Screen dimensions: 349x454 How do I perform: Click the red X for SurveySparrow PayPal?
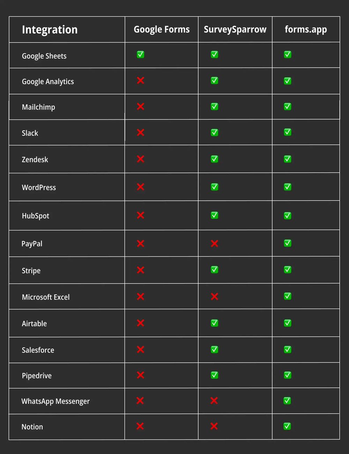(215, 243)
